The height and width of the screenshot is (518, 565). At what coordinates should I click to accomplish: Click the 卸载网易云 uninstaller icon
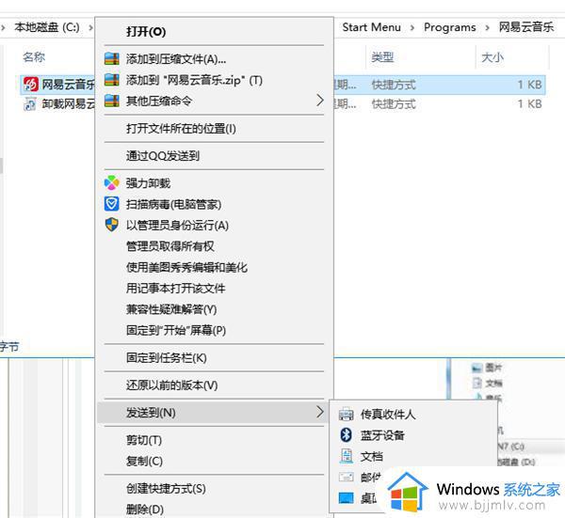pos(30,104)
